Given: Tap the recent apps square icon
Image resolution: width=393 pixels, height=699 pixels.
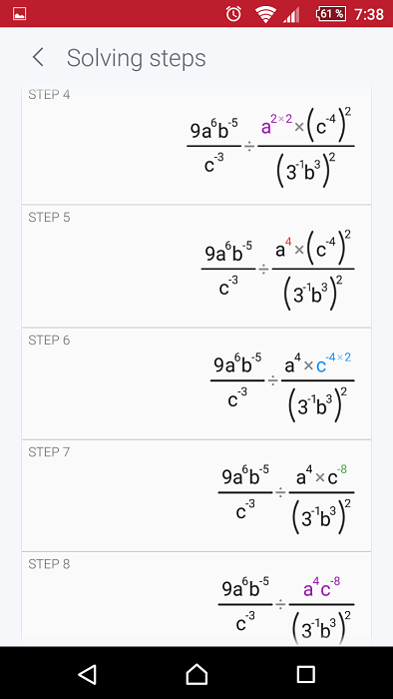Looking at the screenshot, I should [x=306, y=674].
